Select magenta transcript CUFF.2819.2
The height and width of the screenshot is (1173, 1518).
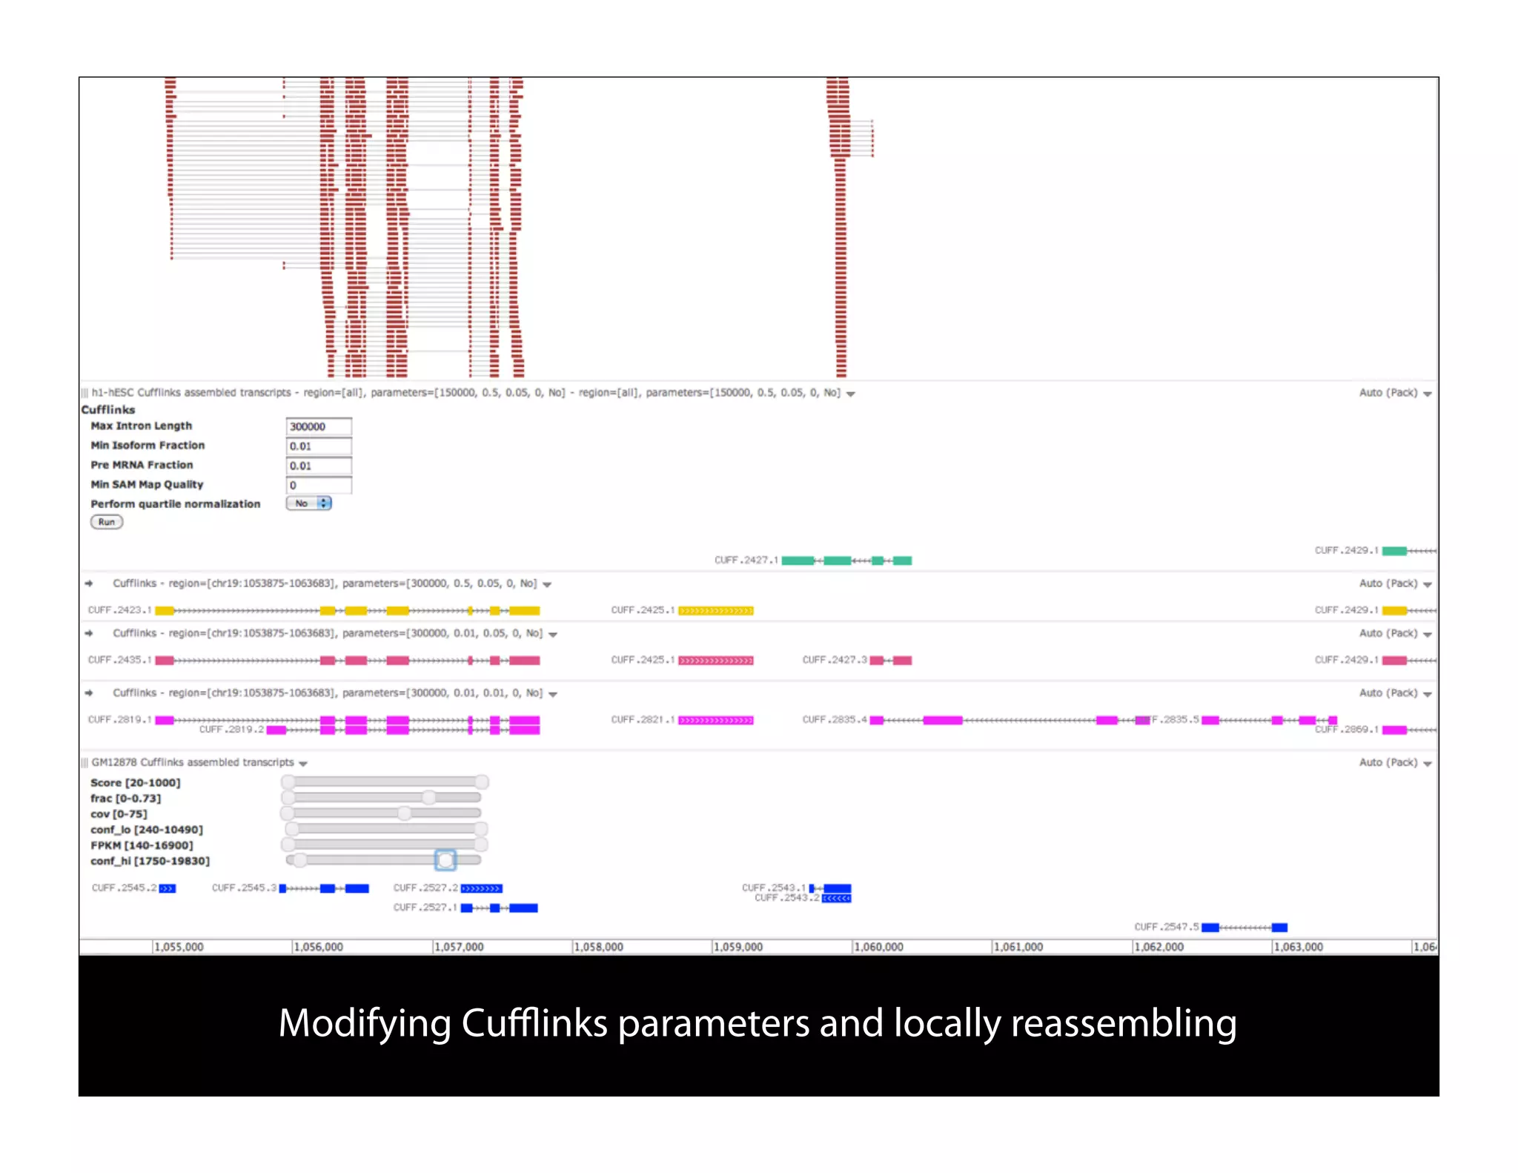403,730
